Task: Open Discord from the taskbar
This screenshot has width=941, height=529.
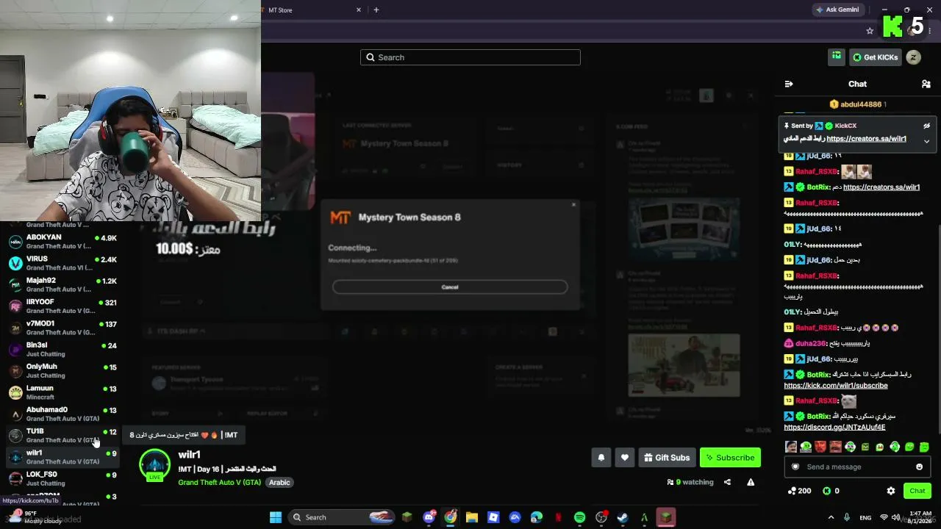Action: 429,517
